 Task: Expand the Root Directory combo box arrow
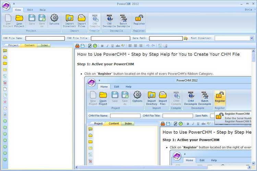coord(252,38)
